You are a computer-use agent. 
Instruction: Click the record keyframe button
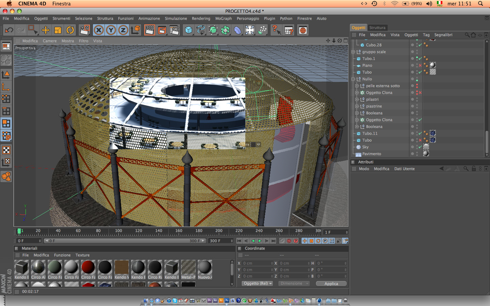click(282, 241)
